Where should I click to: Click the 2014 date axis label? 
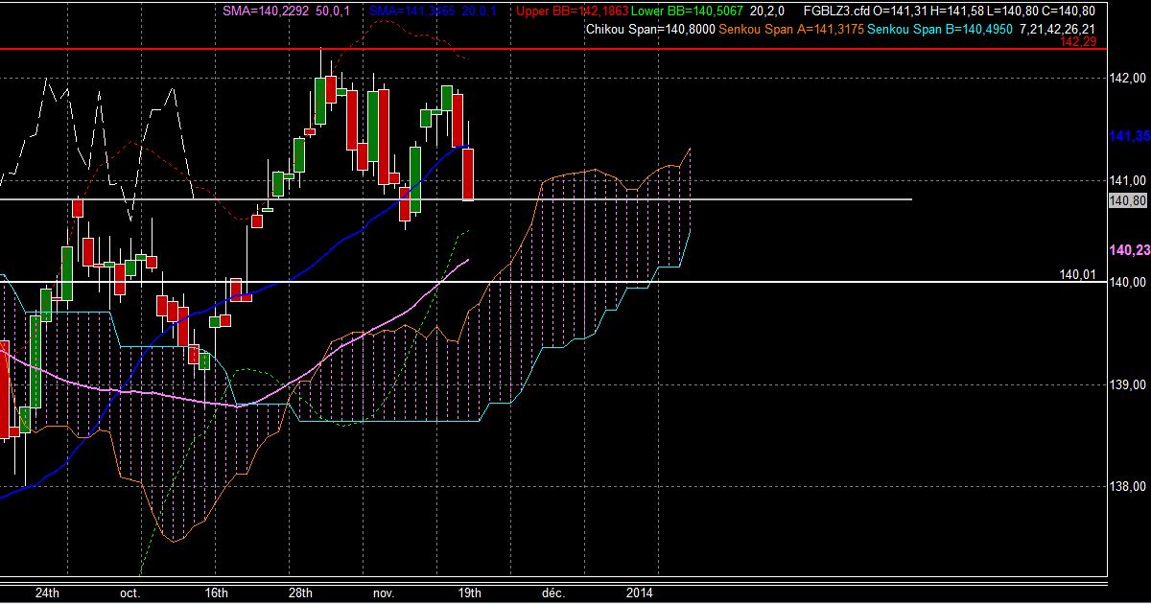pos(640,592)
